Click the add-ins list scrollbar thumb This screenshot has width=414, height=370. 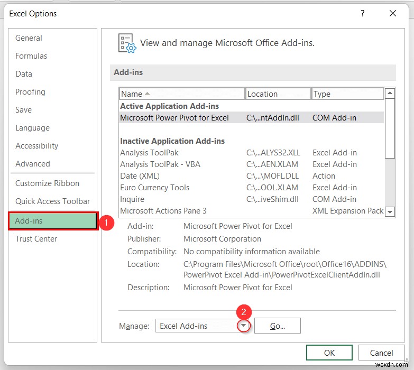[x=390, y=128]
